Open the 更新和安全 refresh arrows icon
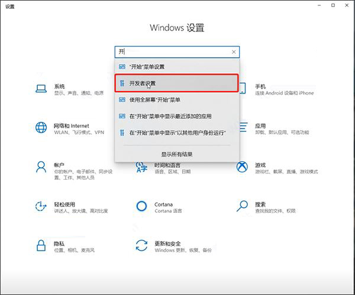The height and width of the screenshot is (295, 355). pos(141,246)
